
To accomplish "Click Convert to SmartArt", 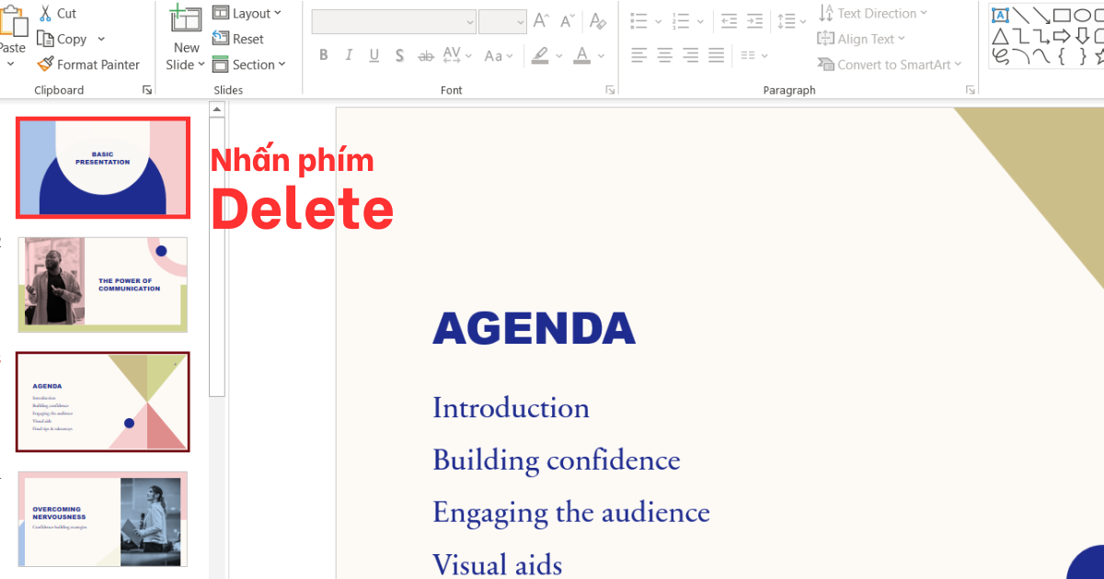I will [x=890, y=64].
